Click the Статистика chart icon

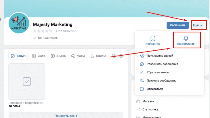click(x=138, y=109)
